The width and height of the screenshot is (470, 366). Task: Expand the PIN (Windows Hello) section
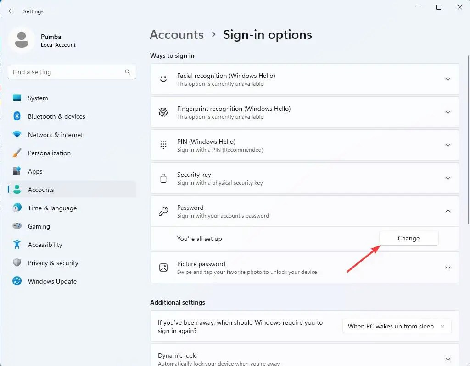click(448, 145)
